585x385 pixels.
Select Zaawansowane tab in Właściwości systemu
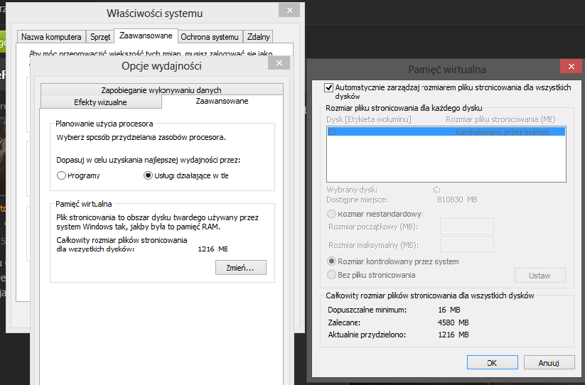point(146,36)
